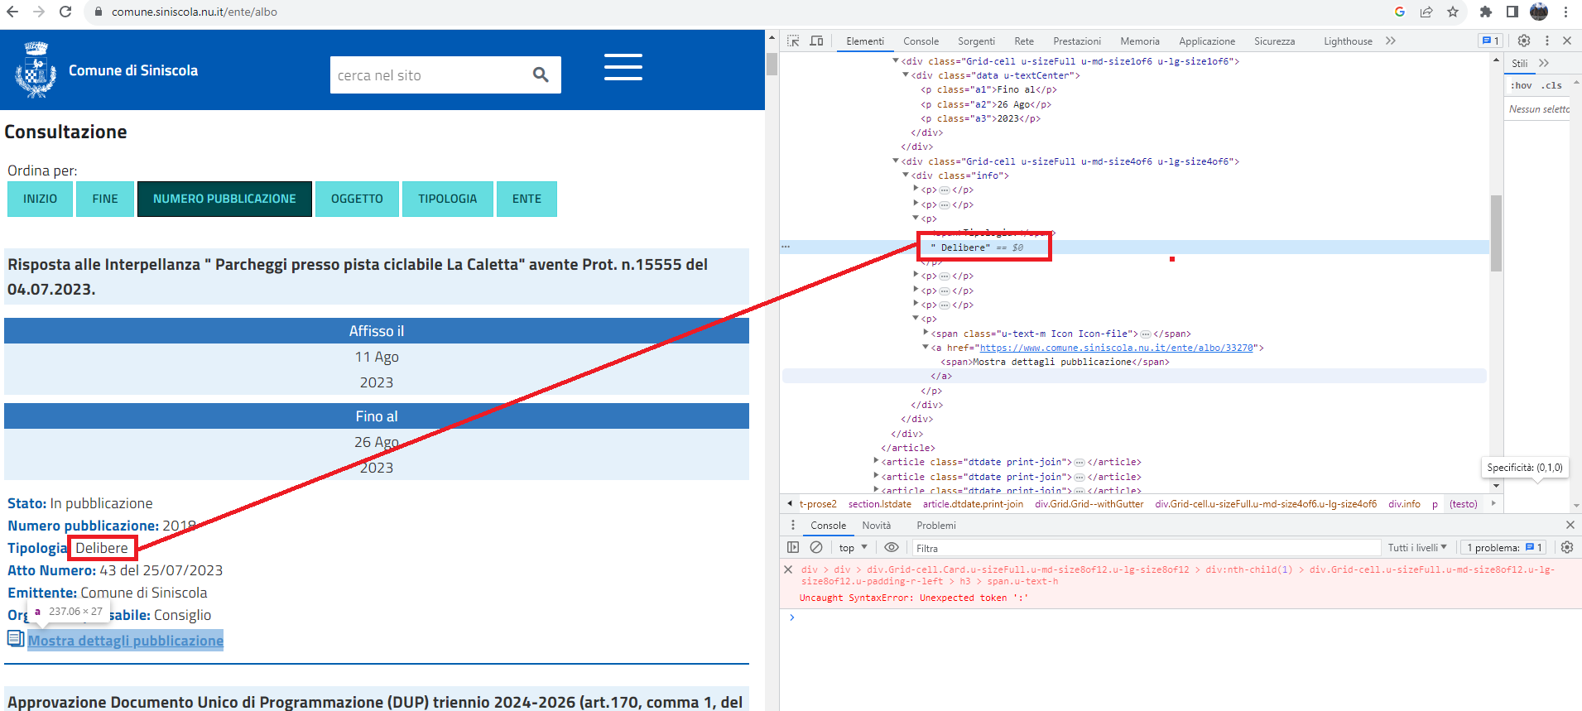The height and width of the screenshot is (711, 1582).
Task: Switch to the Problemi drawer tab
Action: click(936, 526)
